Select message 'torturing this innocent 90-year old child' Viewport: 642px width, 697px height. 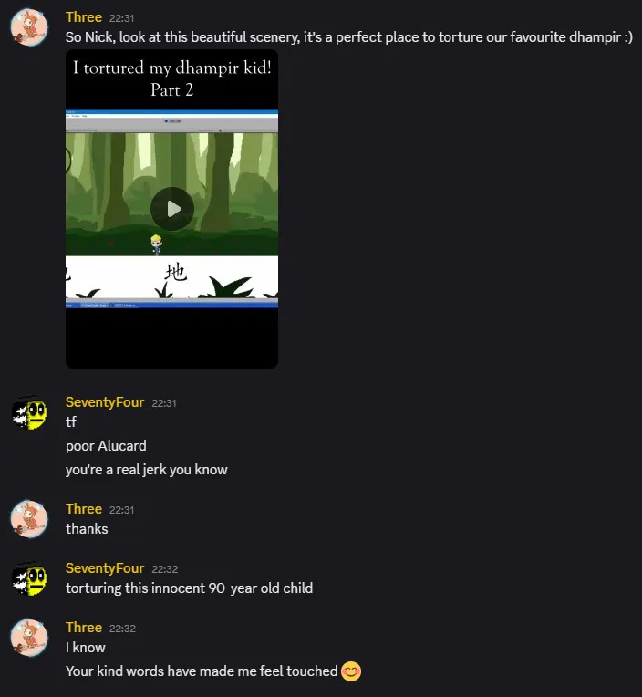(x=190, y=588)
